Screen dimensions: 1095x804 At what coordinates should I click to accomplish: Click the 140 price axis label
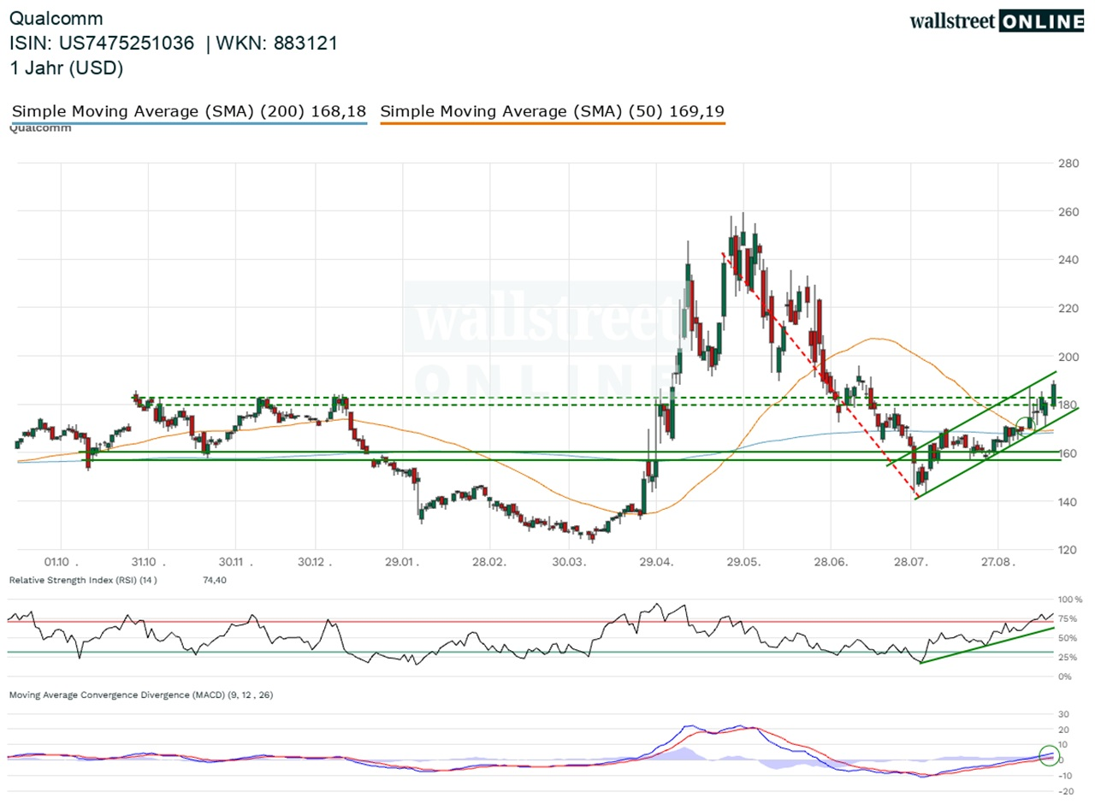click(1068, 501)
